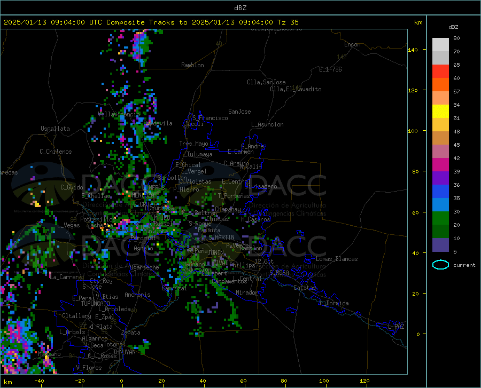Click the 'L_Asuncion' map label
Screen dimensions: 481x388
(x=267, y=124)
